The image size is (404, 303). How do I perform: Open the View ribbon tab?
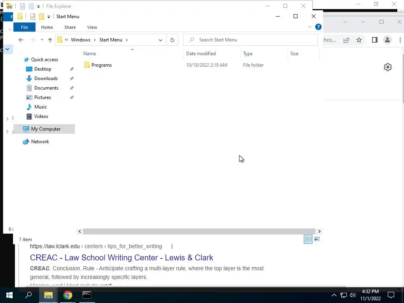pyautogui.click(x=92, y=27)
